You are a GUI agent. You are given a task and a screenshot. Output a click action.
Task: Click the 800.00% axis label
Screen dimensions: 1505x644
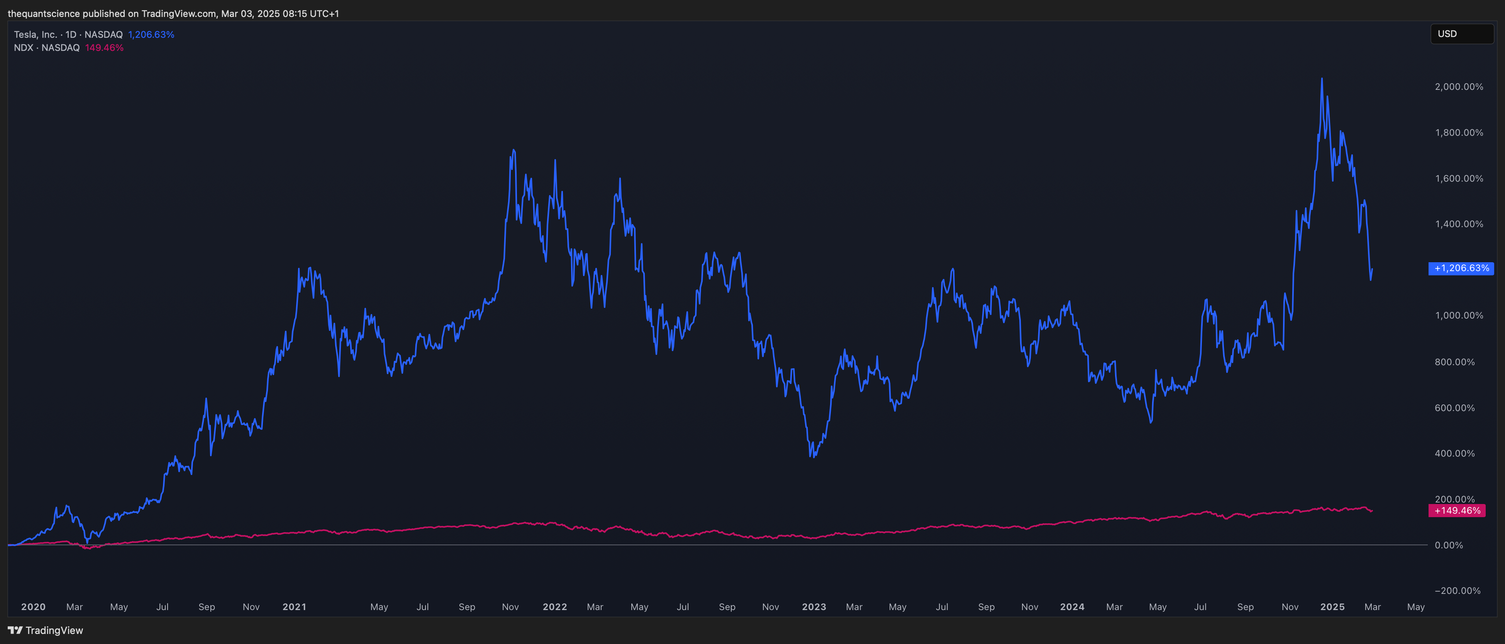coord(1455,362)
